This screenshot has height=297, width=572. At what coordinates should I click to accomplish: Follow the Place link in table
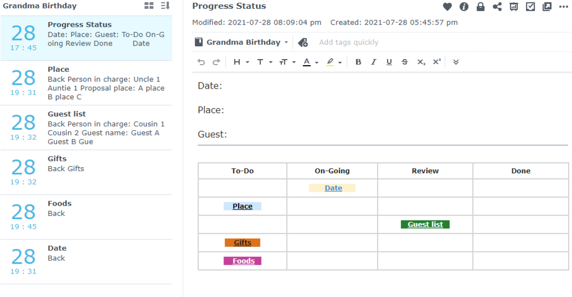242,206
